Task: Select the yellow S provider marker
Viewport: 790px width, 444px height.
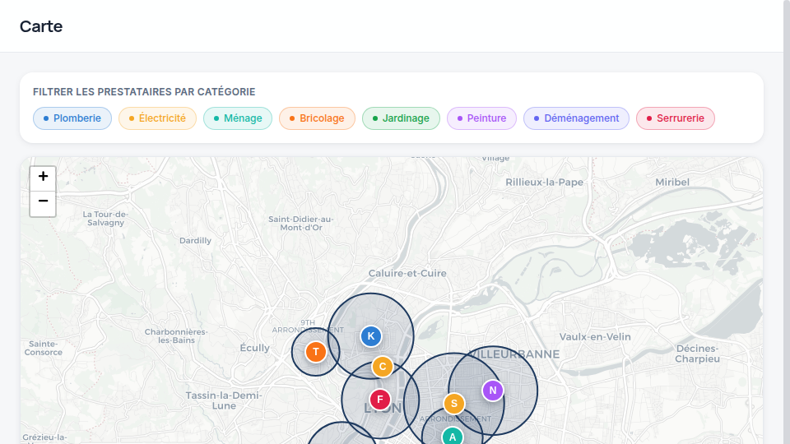Action: pyautogui.click(x=454, y=404)
